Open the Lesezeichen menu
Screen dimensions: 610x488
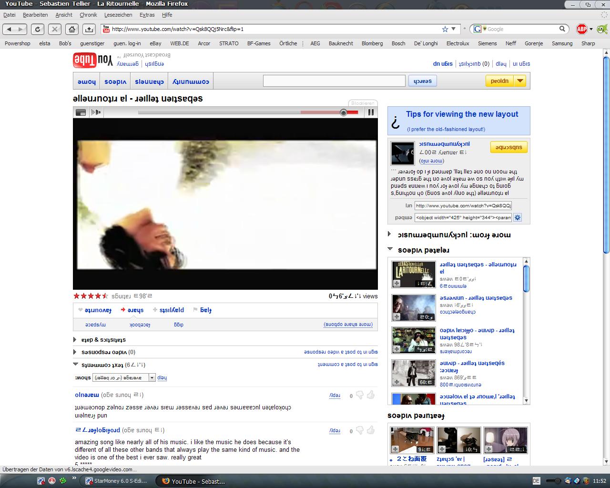pyautogui.click(x=118, y=15)
